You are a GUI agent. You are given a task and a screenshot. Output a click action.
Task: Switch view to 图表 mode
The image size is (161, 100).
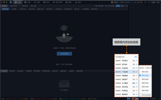(x=122, y=6)
